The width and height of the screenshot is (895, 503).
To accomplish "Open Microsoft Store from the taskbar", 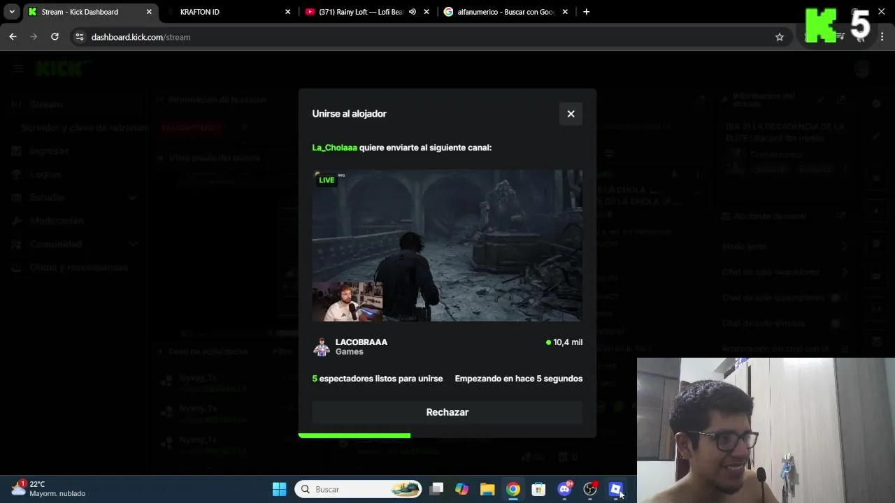I will click(x=538, y=489).
